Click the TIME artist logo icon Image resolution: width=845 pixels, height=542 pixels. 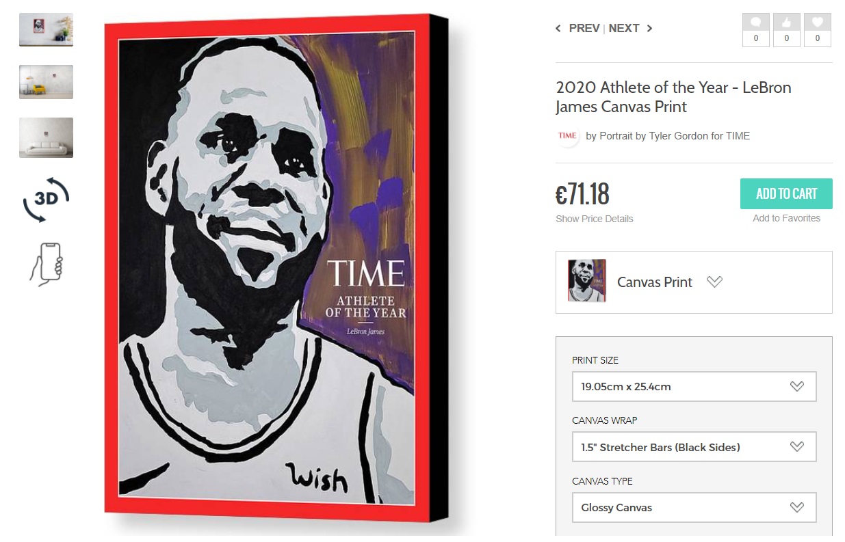click(x=567, y=135)
